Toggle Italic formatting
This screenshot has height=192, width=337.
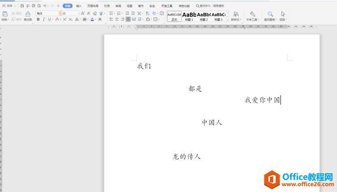tap(44, 19)
